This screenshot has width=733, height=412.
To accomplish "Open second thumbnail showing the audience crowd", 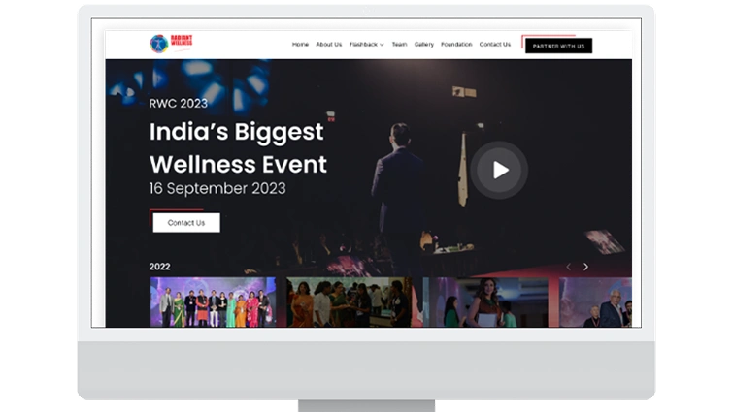I will [x=349, y=302].
